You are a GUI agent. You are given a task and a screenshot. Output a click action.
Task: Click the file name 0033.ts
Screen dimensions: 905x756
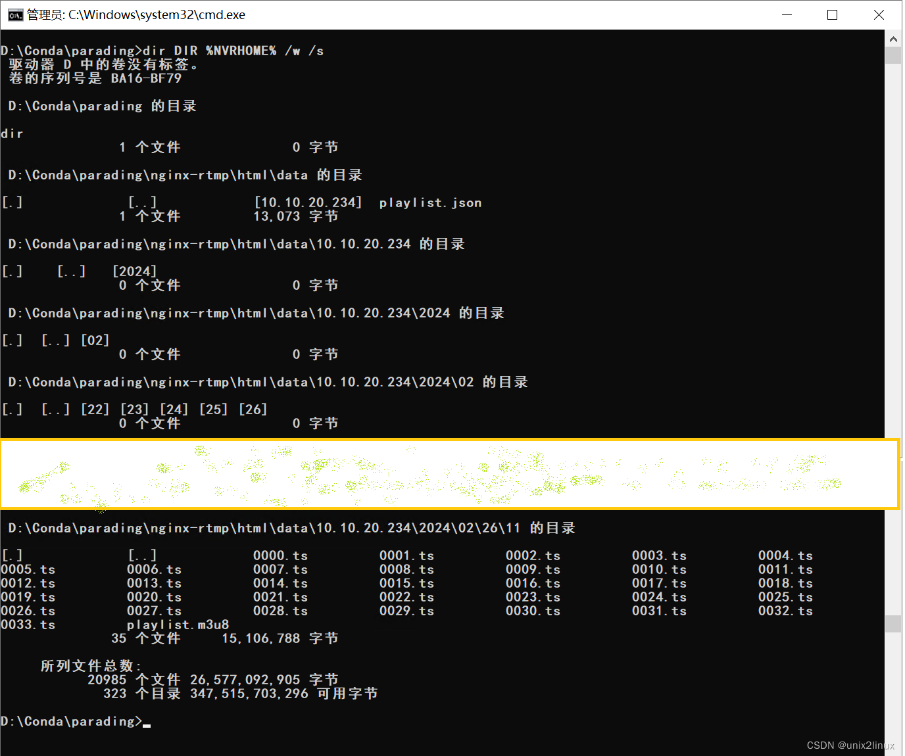pos(28,625)
